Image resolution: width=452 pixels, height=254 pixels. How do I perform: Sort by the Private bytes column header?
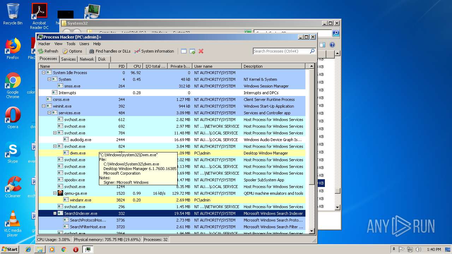[180, 66]
